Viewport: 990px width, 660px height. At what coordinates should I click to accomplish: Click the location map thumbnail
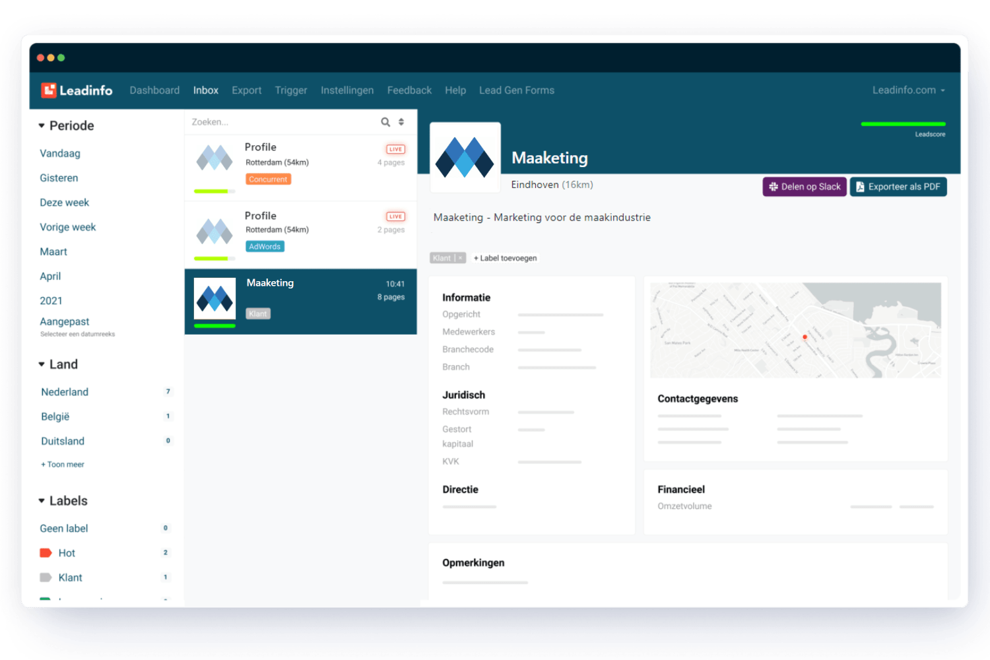(x=795, y=330)
